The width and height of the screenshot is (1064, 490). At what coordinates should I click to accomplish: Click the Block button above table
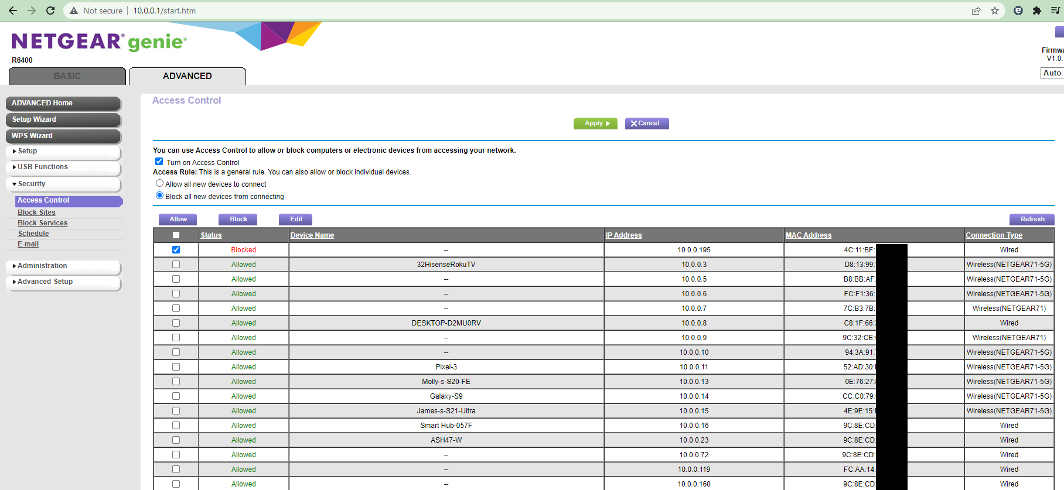coord(238,220)
